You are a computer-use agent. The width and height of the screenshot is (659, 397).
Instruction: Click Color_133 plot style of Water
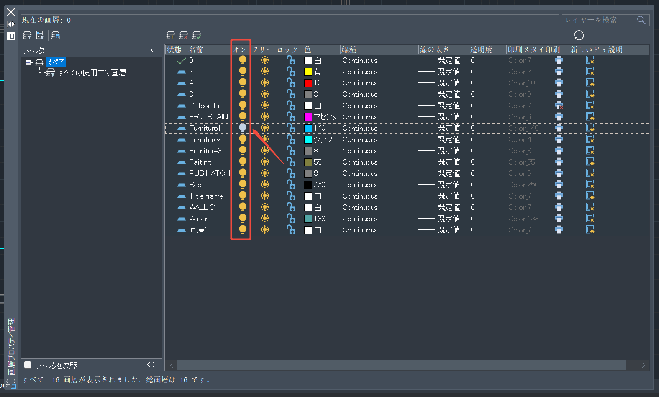(x=523, y=219)
